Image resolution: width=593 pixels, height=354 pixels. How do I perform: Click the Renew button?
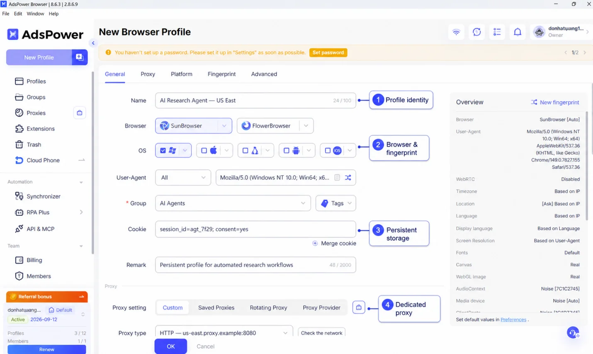47,349
